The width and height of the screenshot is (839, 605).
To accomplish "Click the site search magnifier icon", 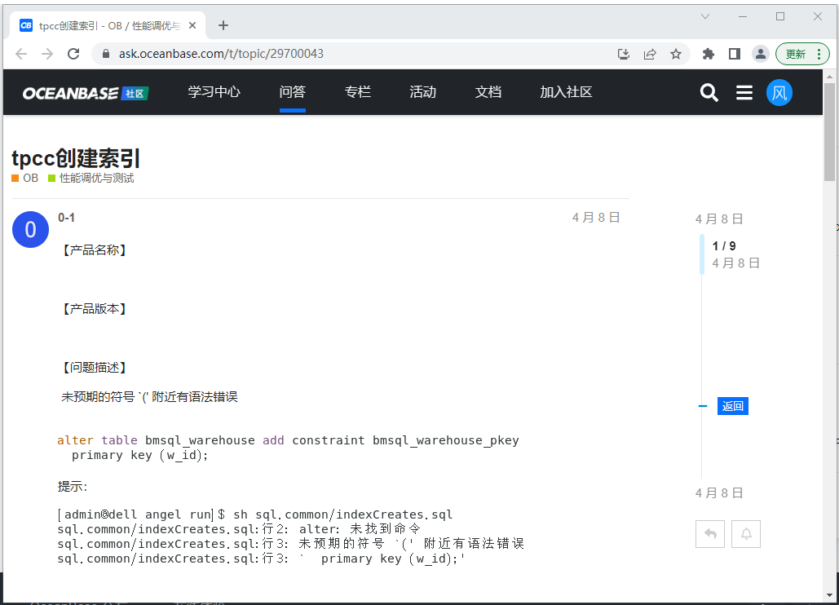I will click(x=709, y=92).
